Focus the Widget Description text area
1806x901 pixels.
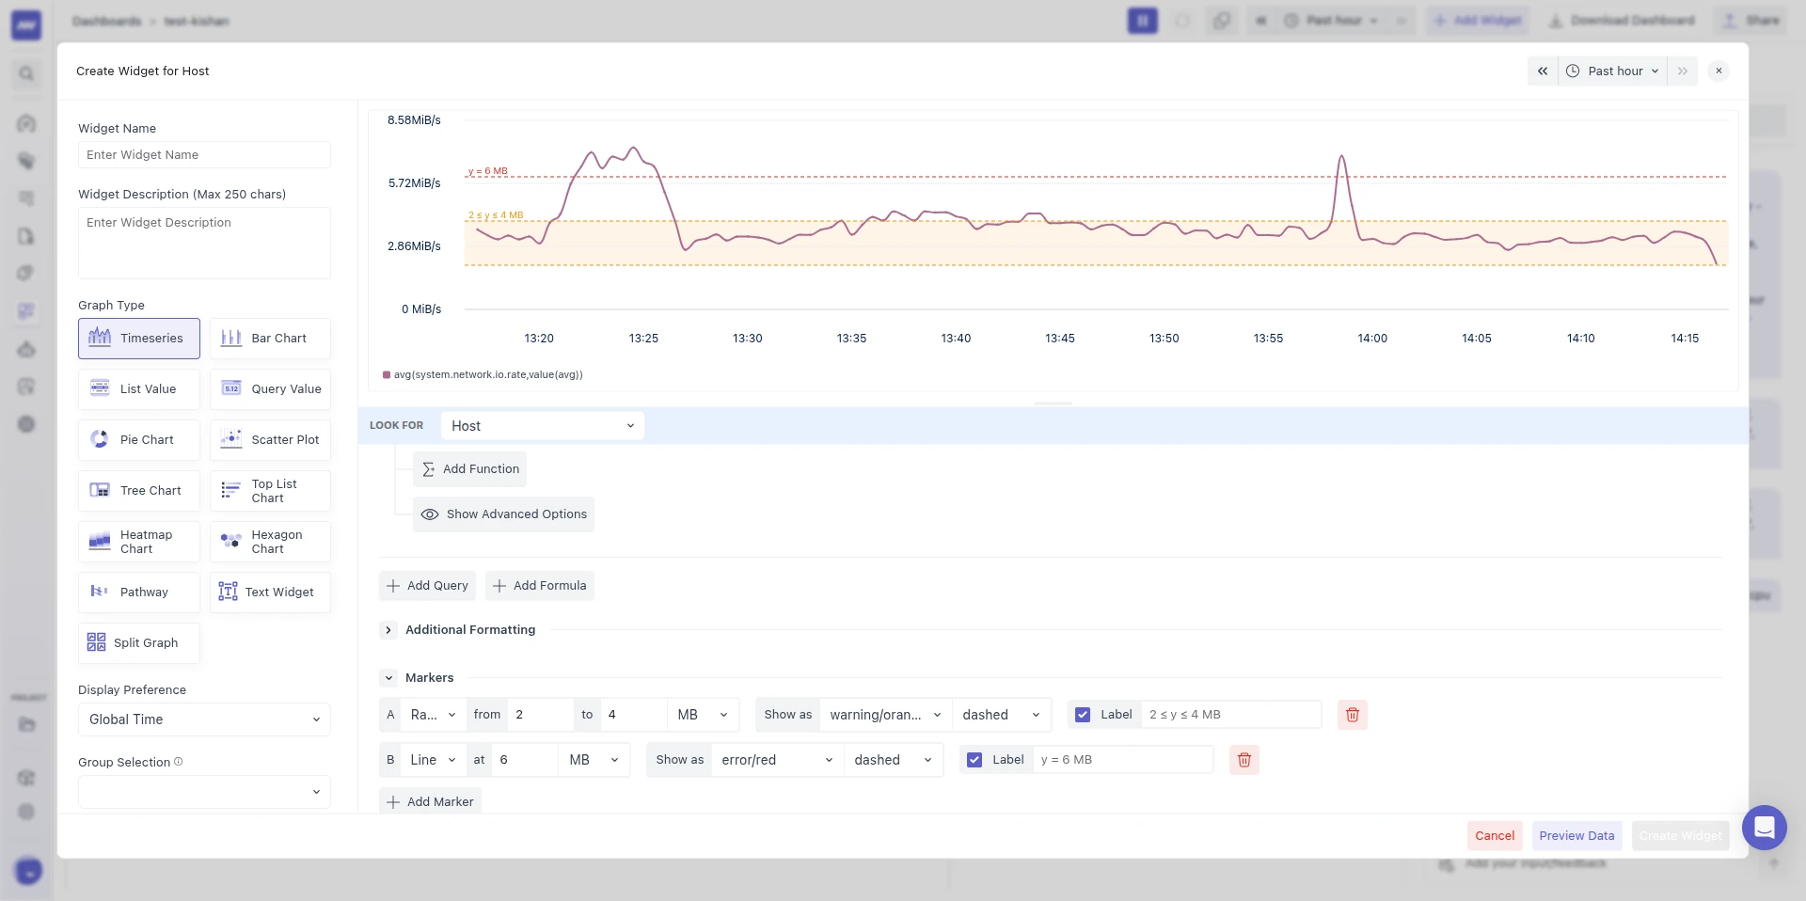(204, 244)
